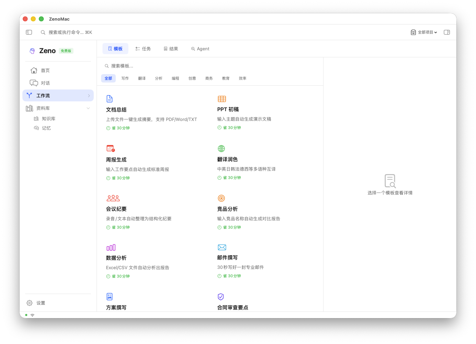Click the 文档总结 document icon

[109, 98]
